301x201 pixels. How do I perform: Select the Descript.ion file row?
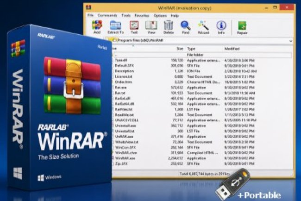124,71
